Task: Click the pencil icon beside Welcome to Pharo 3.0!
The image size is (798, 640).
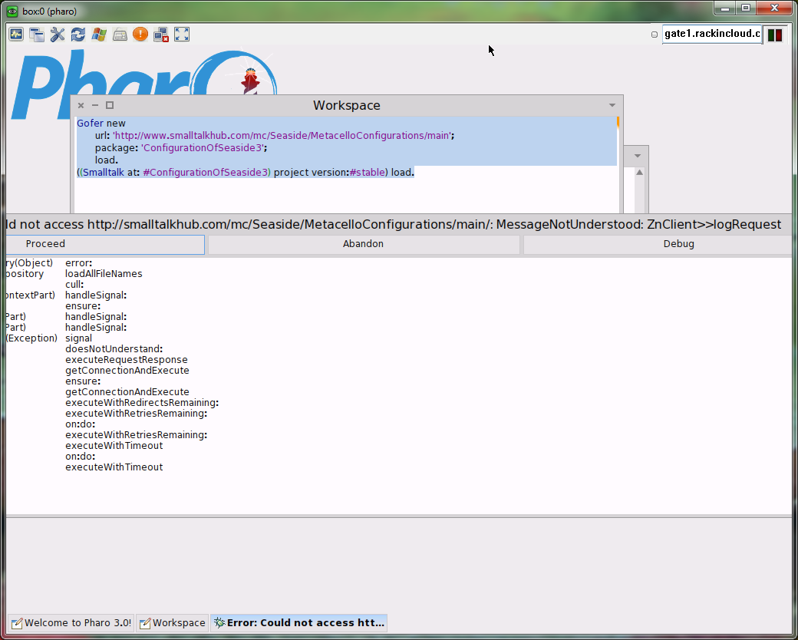Action: pyautogui.click(x=17, y=623)
